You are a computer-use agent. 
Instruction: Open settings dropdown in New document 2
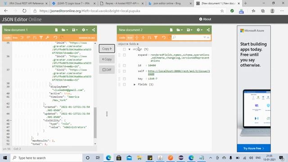(x=199, y=30)
